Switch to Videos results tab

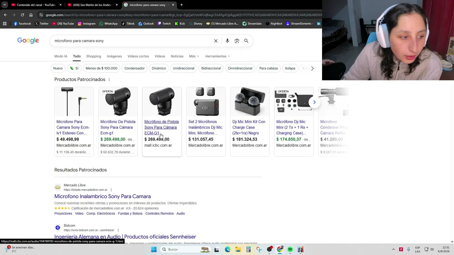click(x=160, y=56)
